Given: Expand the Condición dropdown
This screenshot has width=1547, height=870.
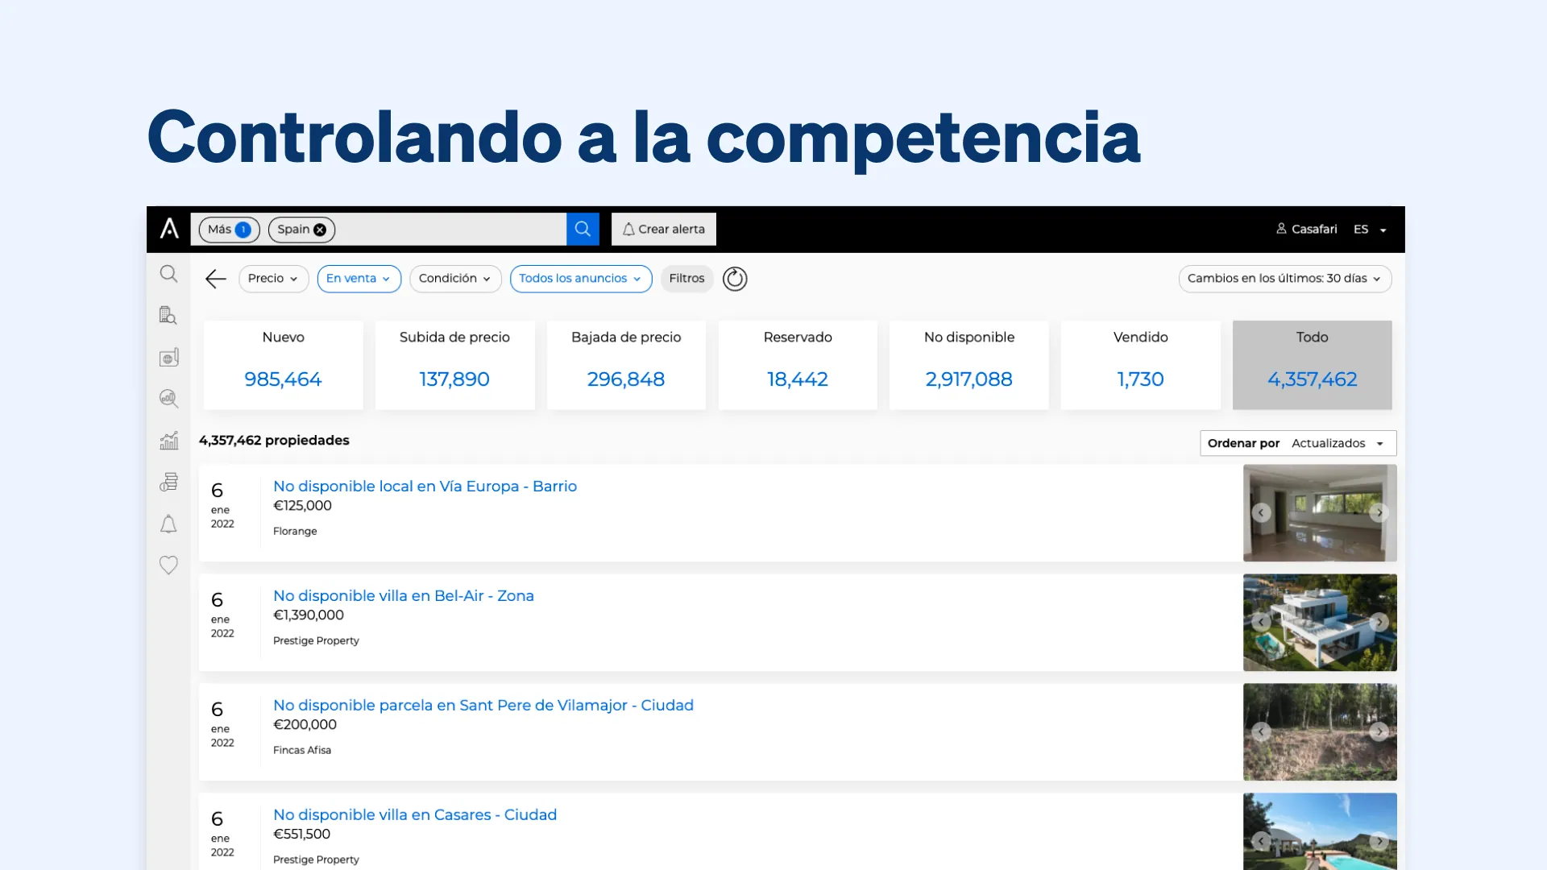Looking at the screenshot, I should pos(455,279).
